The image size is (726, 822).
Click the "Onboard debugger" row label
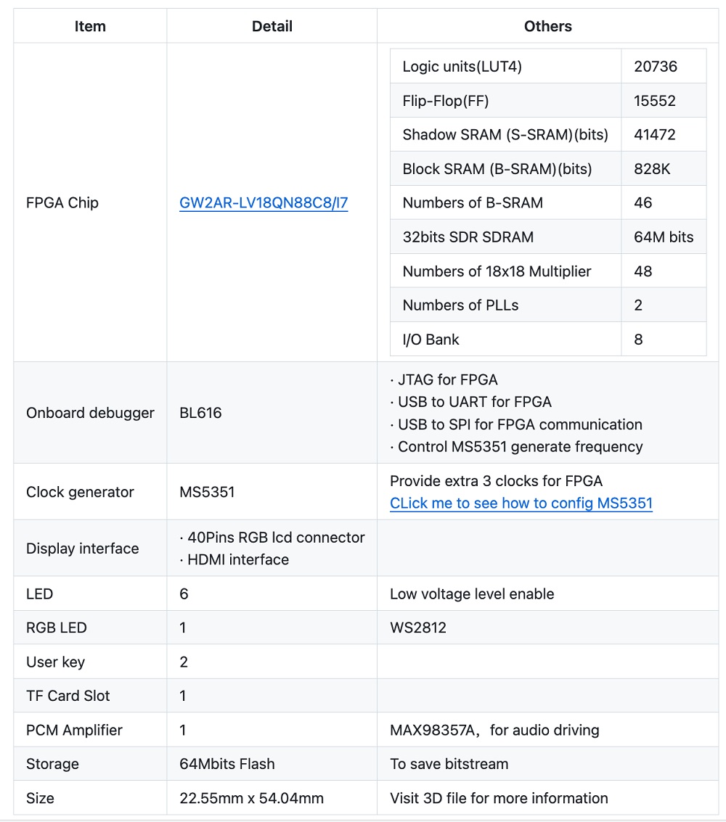(x=90, y=413)
